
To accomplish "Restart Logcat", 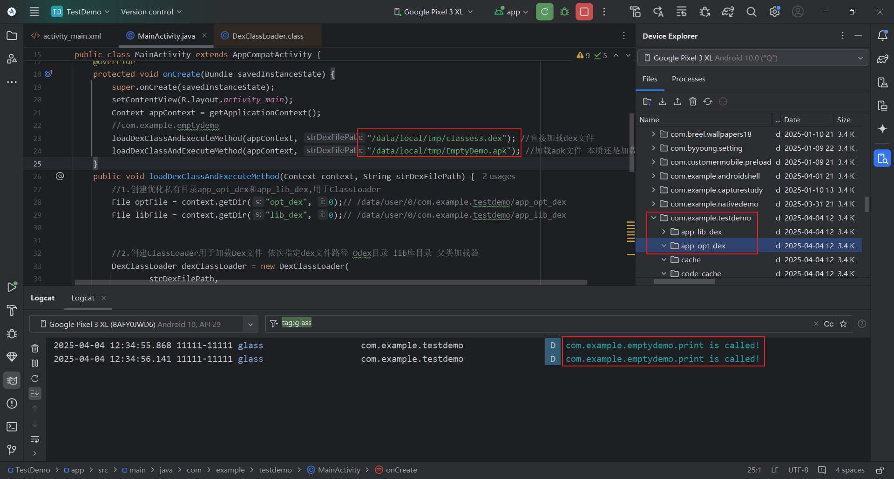I will tap(35, 379).
